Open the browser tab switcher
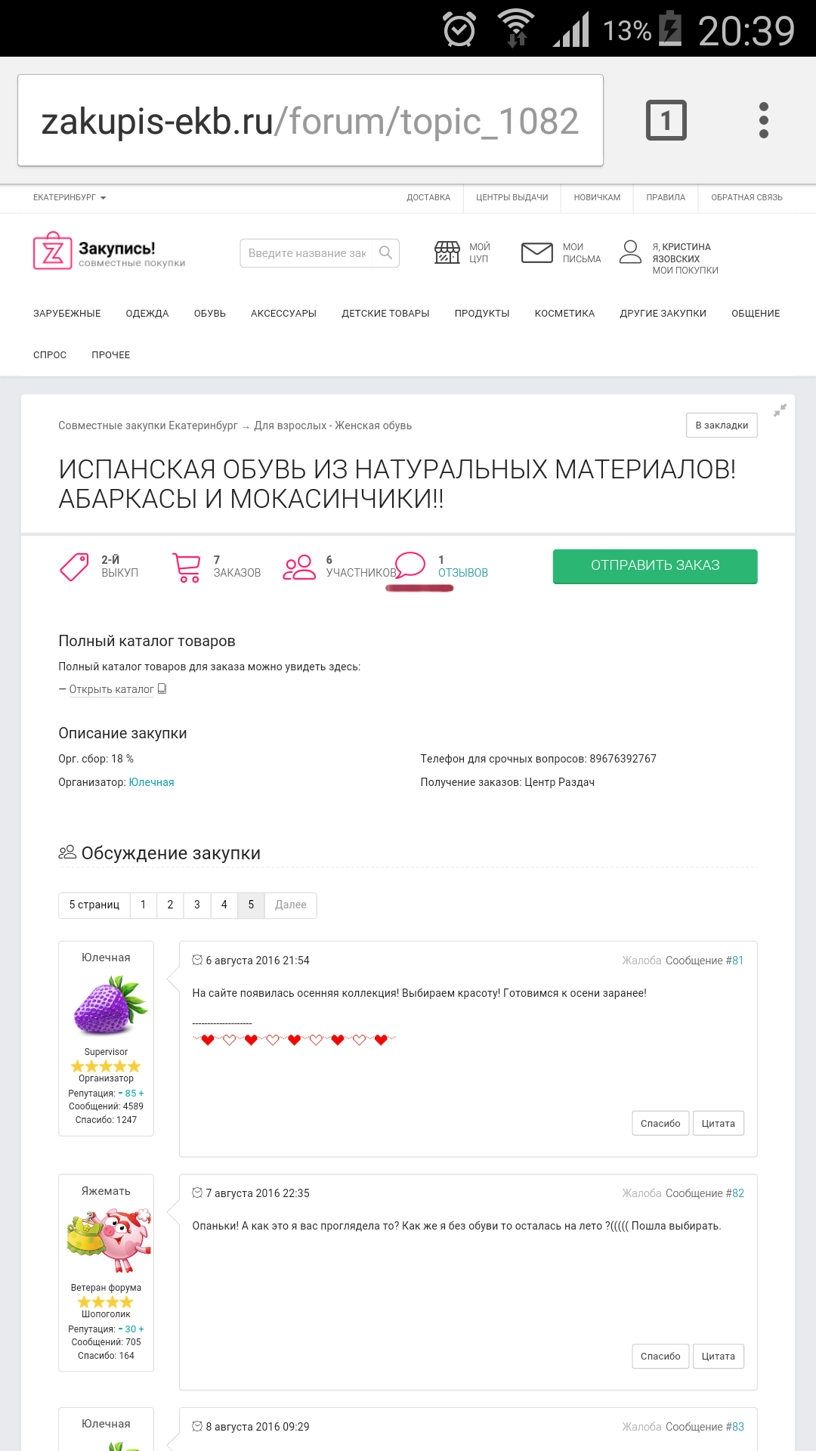Screen dimensions: 816x1451 coord(666,120)
